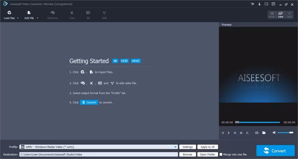Click the Load Disc toolbar icon
This screenshot has width=298, height=159.
9,13
